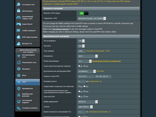Screen dimensions: 156x117
Task: Click the USB application puzzle icon
Action: pyautogui.click(x=19, y=37)
